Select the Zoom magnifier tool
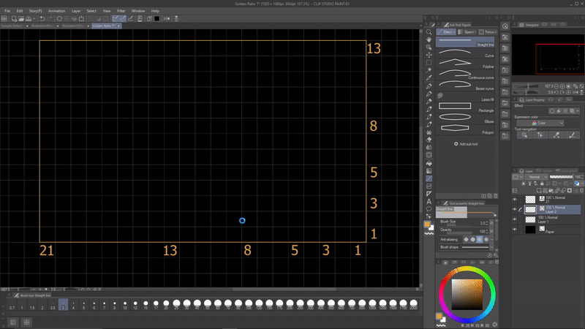 point(429,32)
